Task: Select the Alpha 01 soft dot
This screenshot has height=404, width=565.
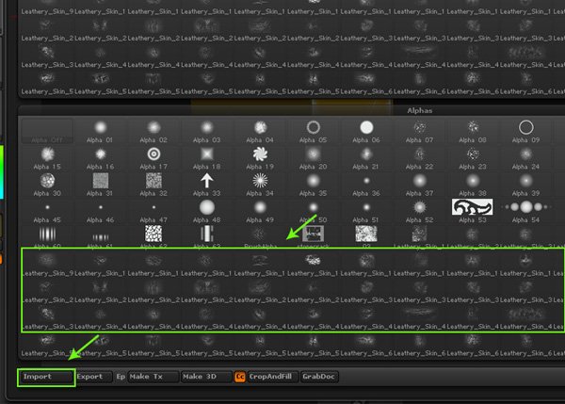Action: coord(100,132)
